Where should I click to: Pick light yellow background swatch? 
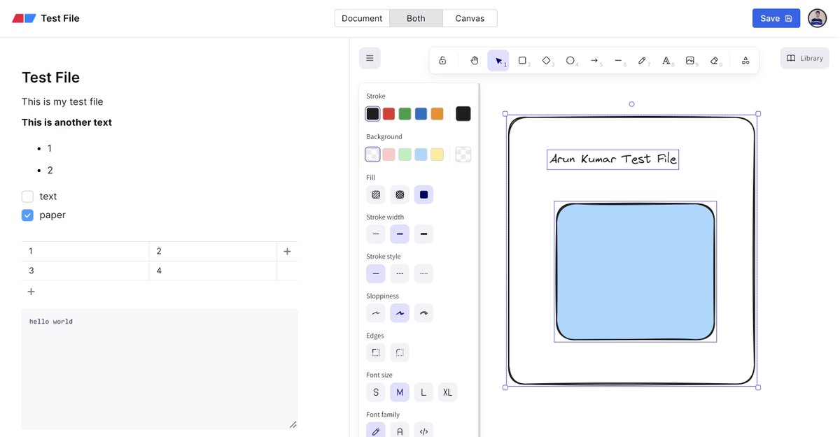[437, 155]
